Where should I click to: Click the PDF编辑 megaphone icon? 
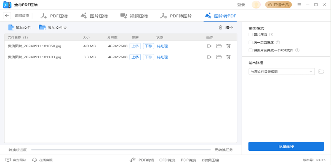[x=133, y=160]
